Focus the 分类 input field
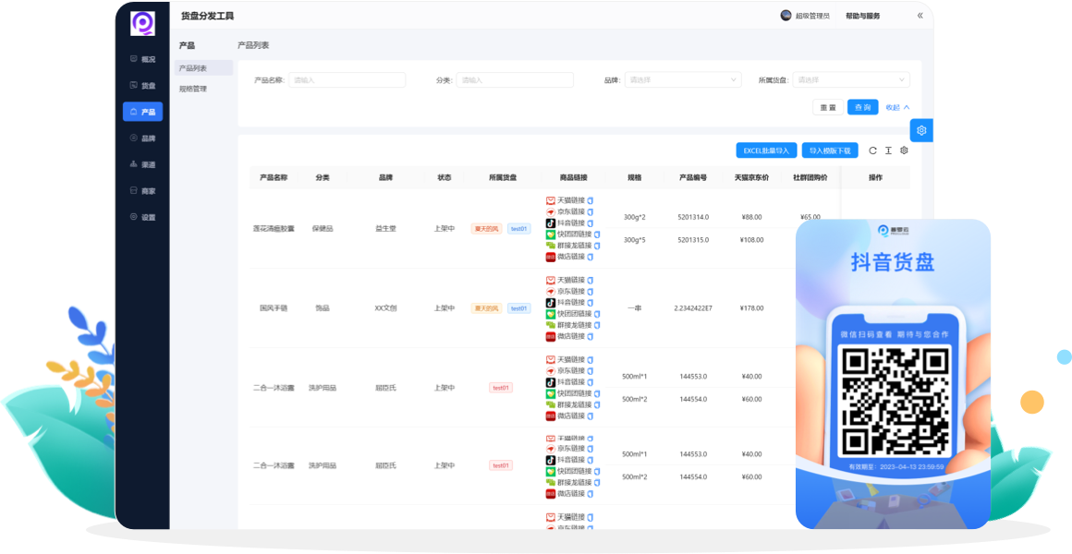This screenshot has width=1072, height=554. (515, 80)
